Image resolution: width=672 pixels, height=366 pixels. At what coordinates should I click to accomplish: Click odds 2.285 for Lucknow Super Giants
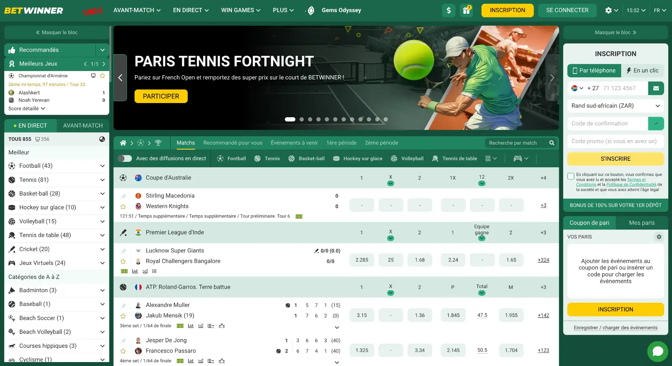(362, 260)
